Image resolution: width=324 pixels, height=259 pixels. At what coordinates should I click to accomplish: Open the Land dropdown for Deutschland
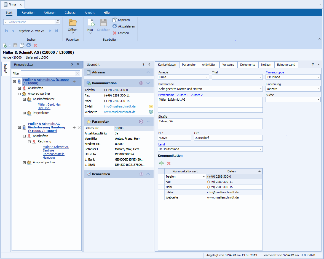[x=260, y=149]
